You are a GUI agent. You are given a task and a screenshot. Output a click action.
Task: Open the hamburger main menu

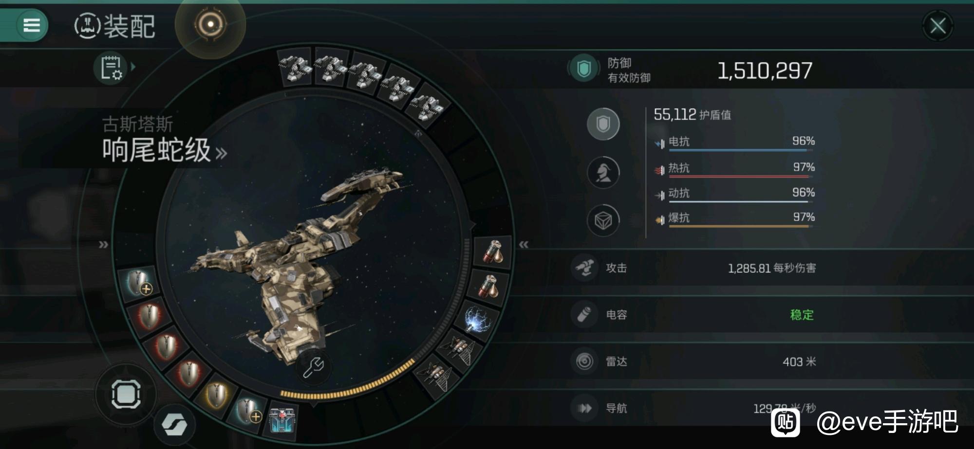32,25
